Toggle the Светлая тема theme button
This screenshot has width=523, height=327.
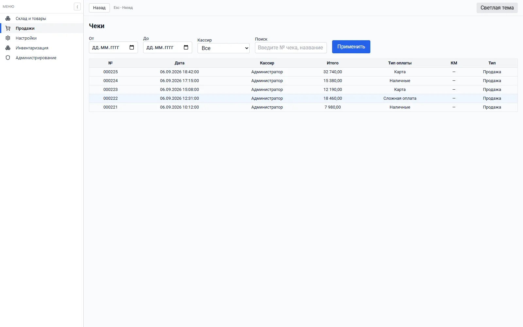497,8
